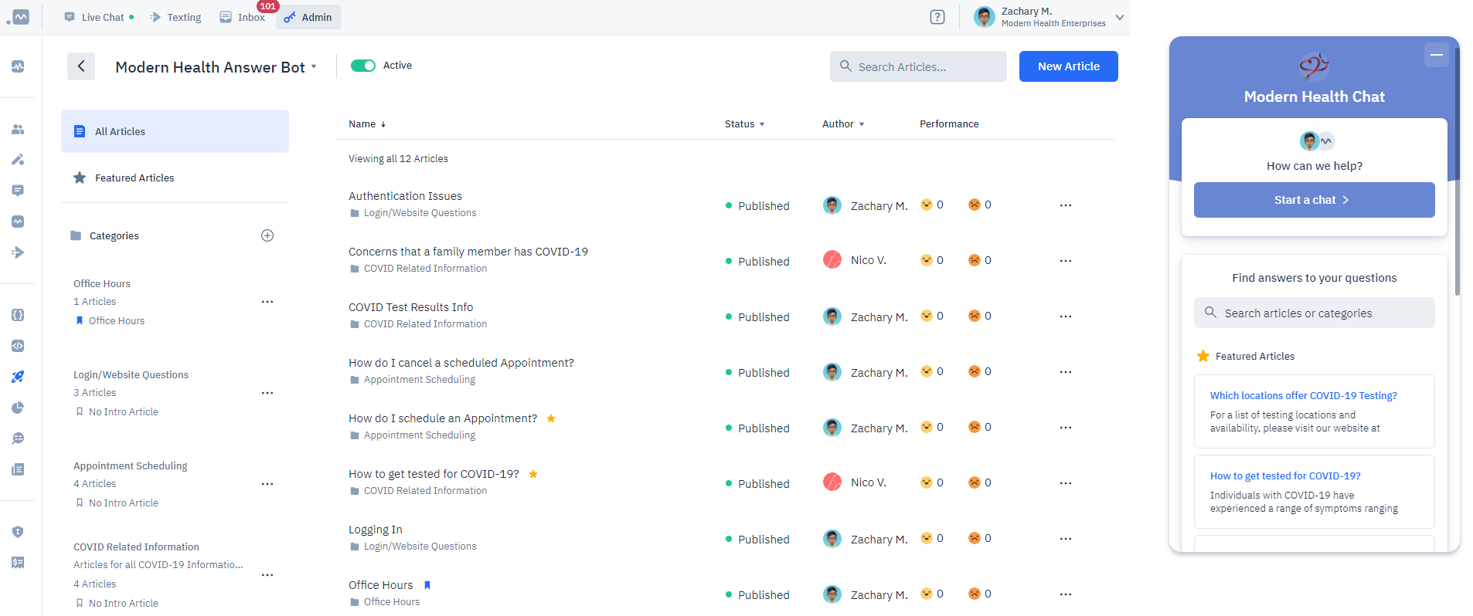Select All Articles in sidebar
Screen dimensions: 1473x616
(175, 131)
